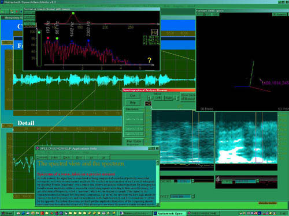Click the Hz unit box in spectrum window
Image resolution: width=289 pixels, height=216 pixels.
pyautogui.click(x=154, y=32)
